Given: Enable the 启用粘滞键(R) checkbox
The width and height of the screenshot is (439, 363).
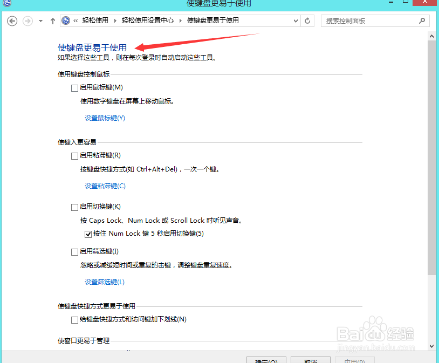Looking at the screenshot, I should [x=74, y=155].
